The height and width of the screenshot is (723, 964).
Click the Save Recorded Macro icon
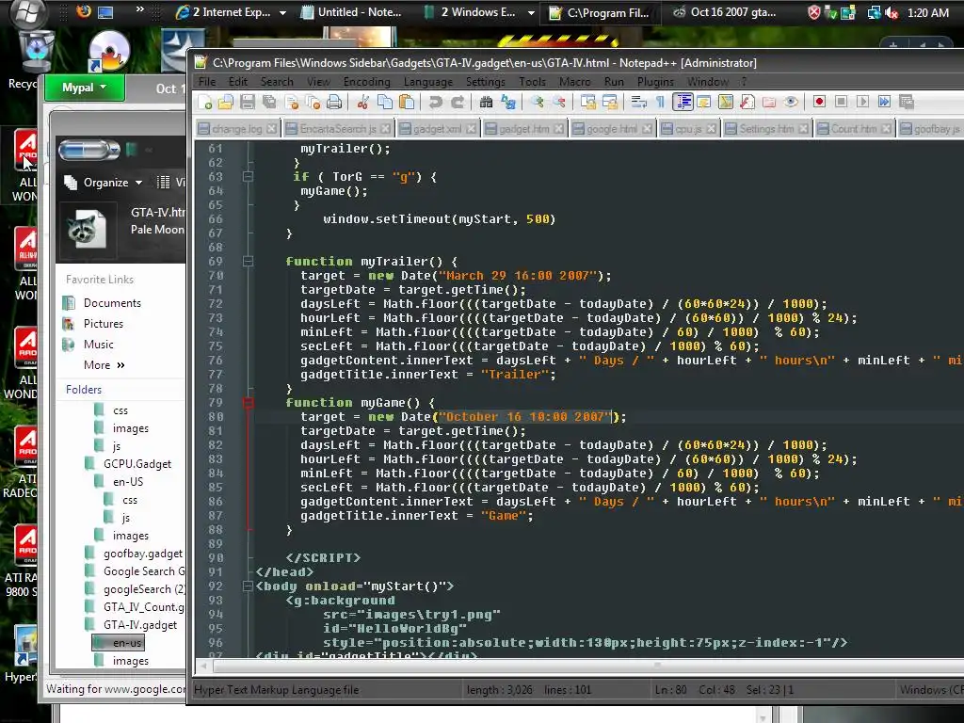907,102
